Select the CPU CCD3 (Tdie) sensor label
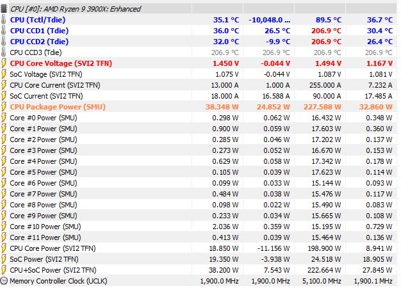This screenshot has width=401, height=288. point(36,52)
